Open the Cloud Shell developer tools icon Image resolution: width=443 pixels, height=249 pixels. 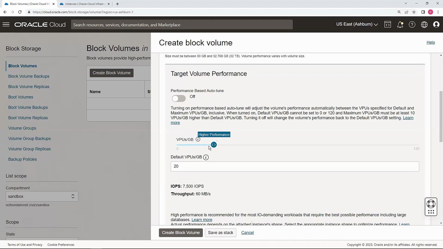coord(388,25)
